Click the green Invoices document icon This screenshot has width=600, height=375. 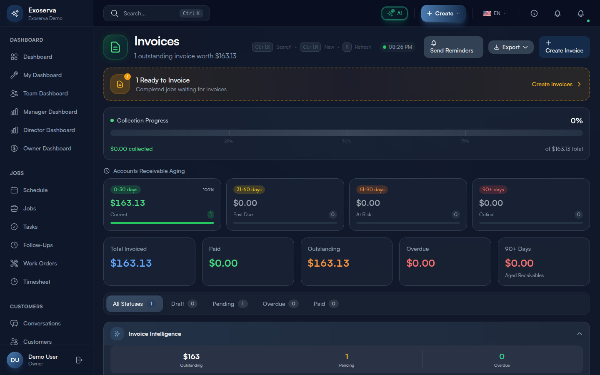(115, 47)
